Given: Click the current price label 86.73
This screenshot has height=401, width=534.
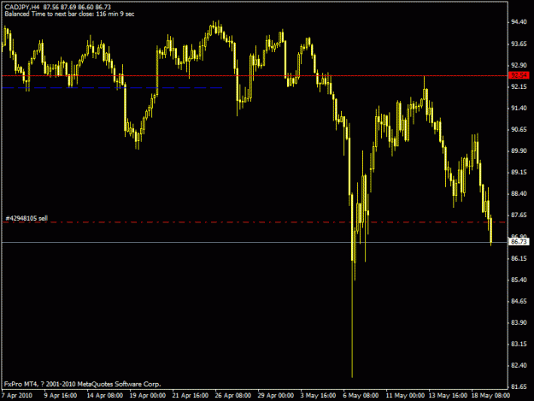Looking at the screenshot, I should coord(519,242).
